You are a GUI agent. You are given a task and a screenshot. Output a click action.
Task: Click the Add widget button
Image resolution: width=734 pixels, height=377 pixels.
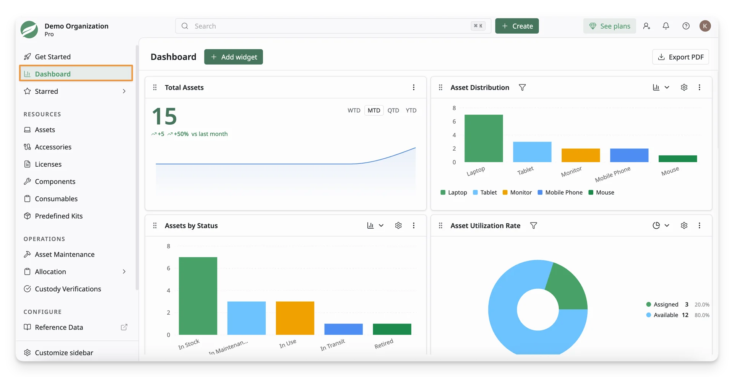click(234, 57)
